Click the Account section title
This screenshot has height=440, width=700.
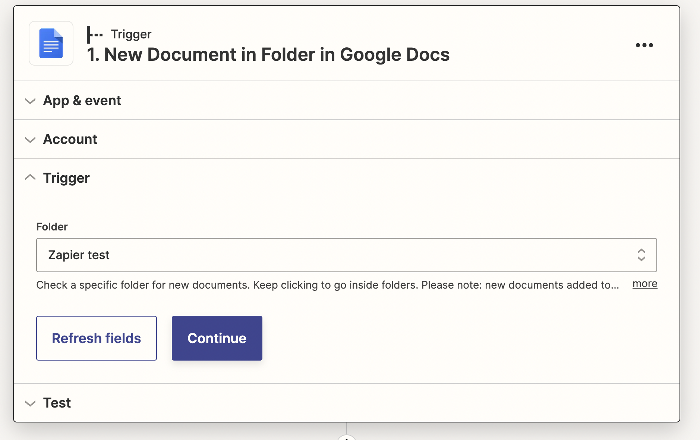[70, 139]
